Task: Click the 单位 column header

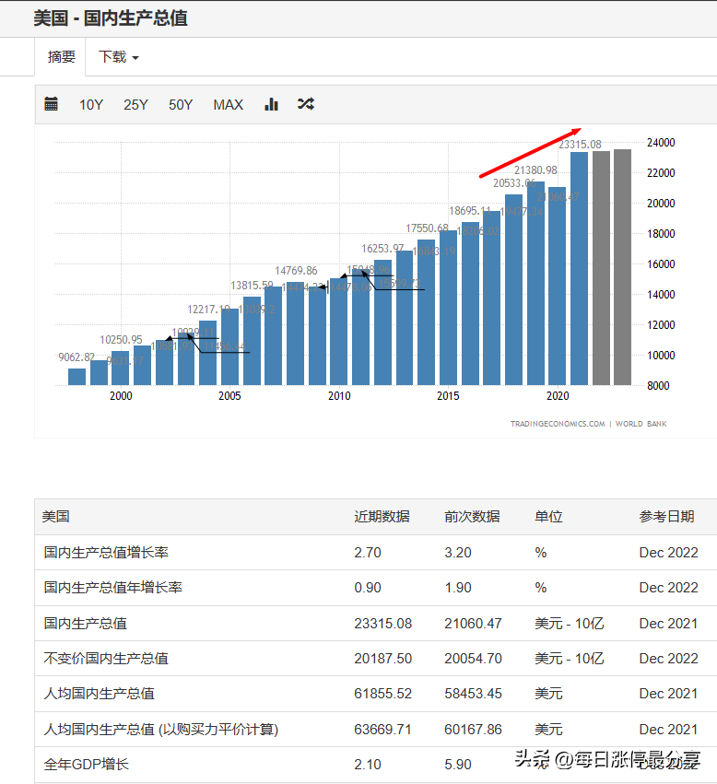Action: pos(548,517)
